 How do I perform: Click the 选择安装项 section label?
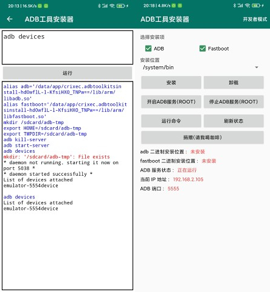[x=152, y=37]
